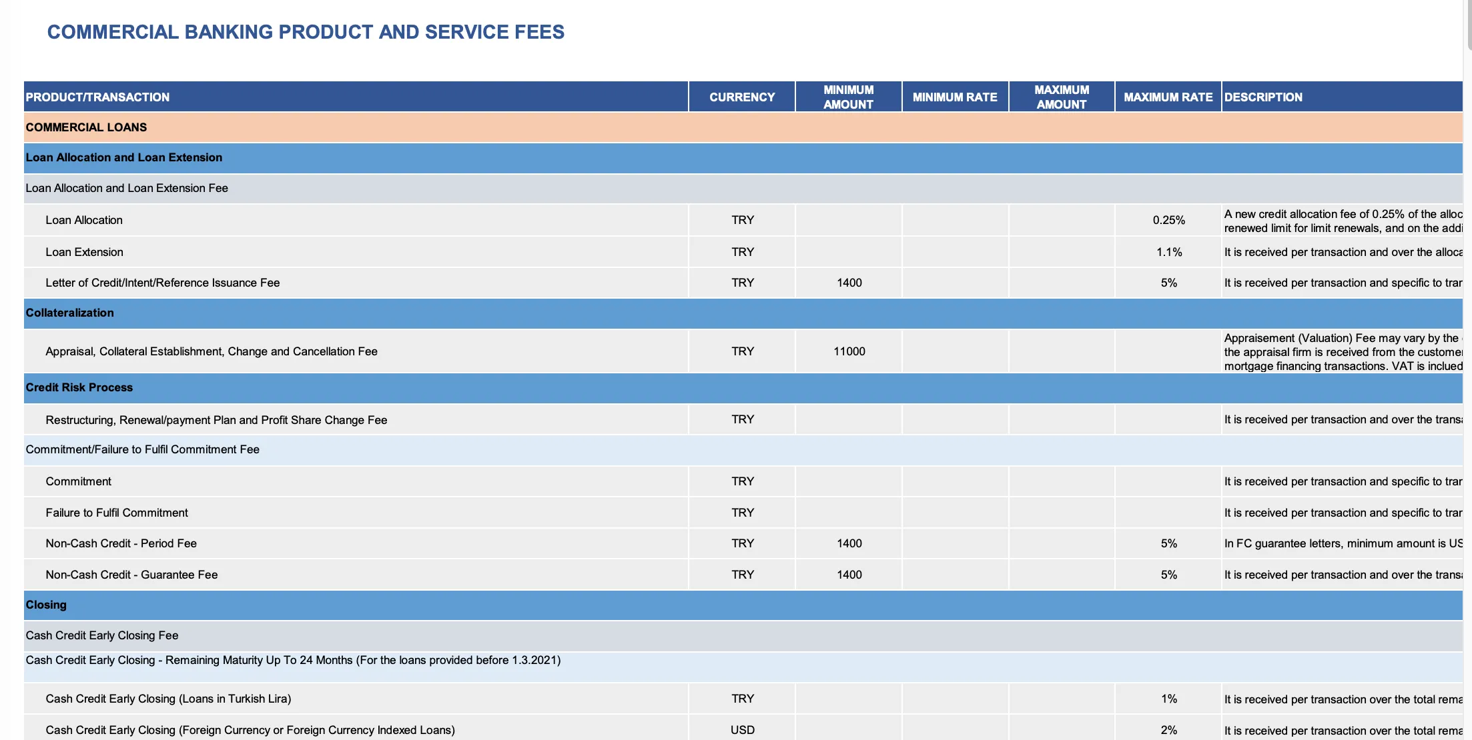Image resolution: width=1472 pixels, height=740 pixels.
Task: Click the TRY currency cell in Loan Extension row
Action: [742, 252]
